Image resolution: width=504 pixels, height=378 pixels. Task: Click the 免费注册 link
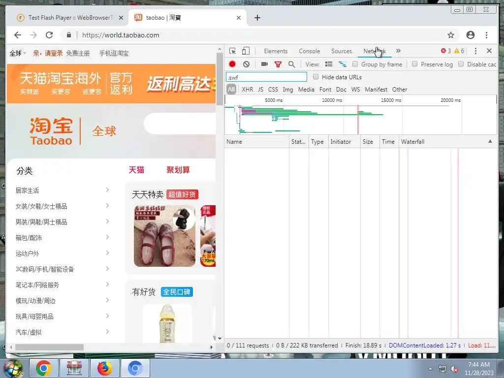pyautogui.click(x=78, y=53)
